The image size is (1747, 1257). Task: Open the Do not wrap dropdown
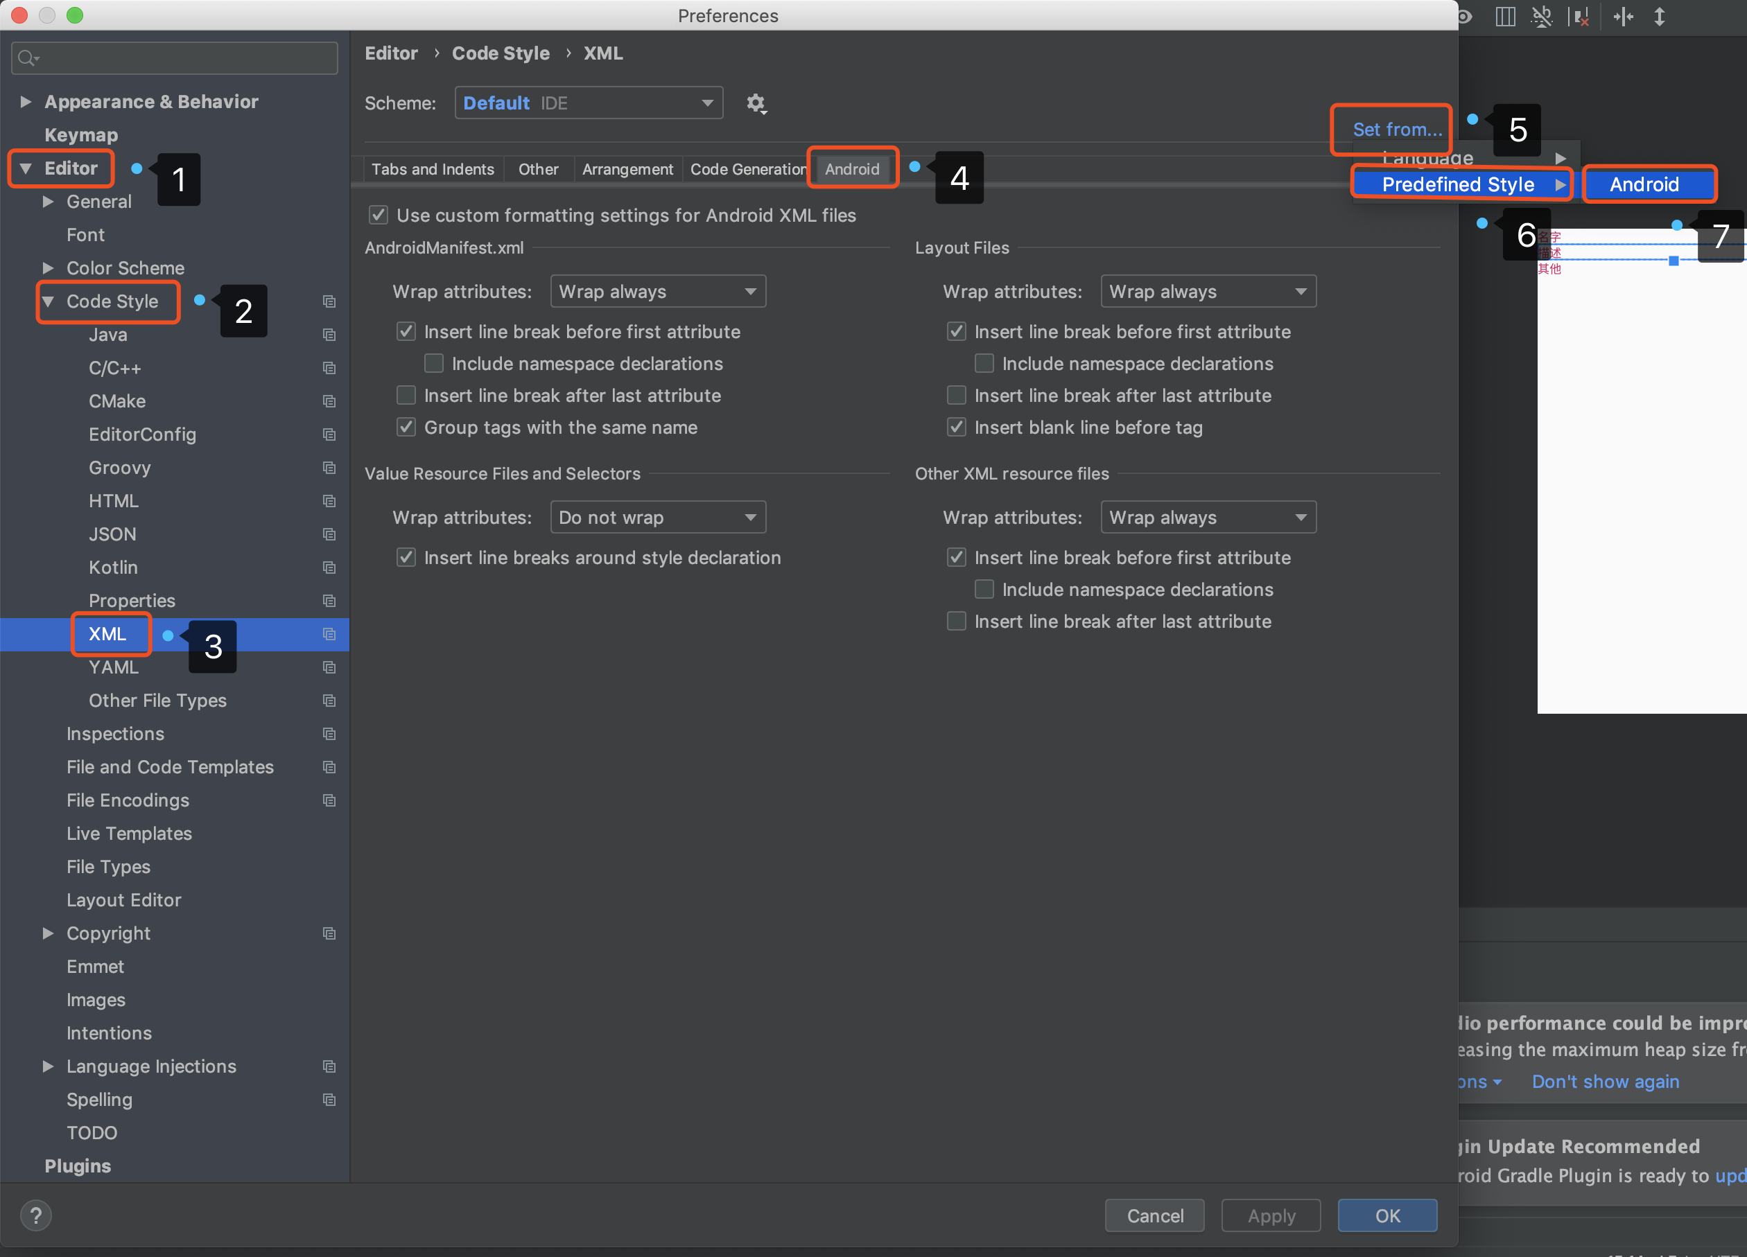658,516
